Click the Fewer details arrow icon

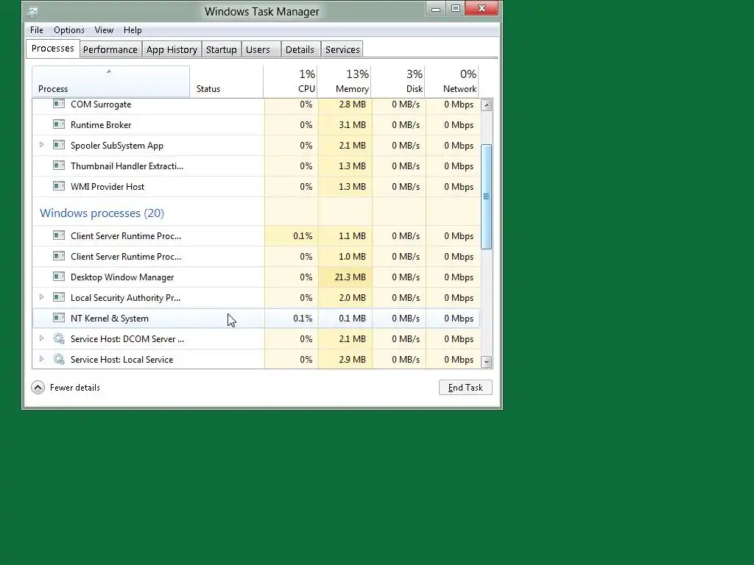[x=38, y=387]
